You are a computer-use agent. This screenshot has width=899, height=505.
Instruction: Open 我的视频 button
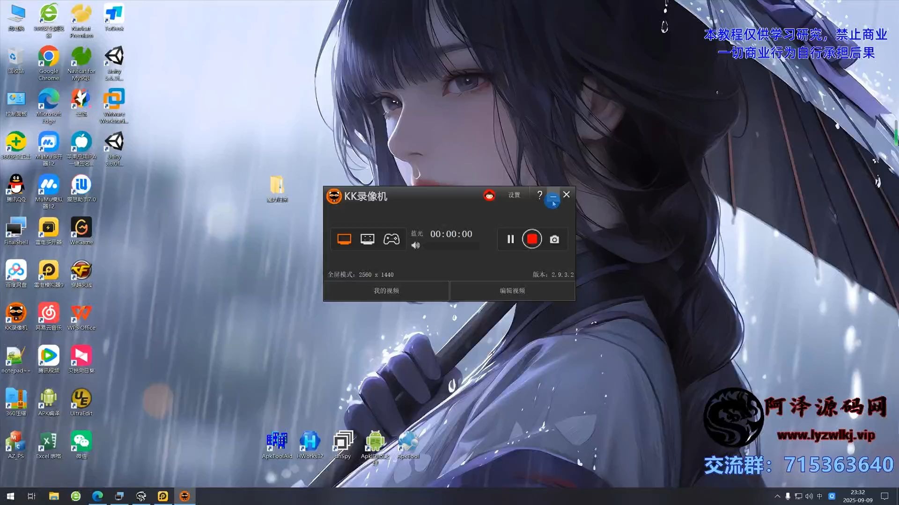pos(386,291)
